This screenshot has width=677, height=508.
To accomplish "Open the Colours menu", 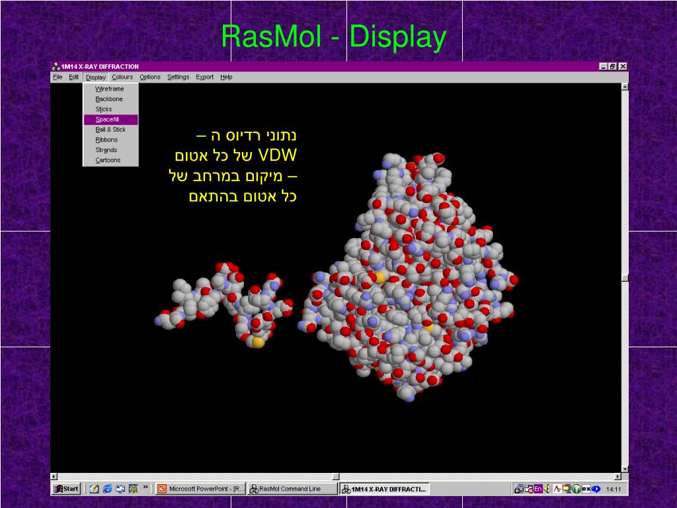I will (122, 77).
